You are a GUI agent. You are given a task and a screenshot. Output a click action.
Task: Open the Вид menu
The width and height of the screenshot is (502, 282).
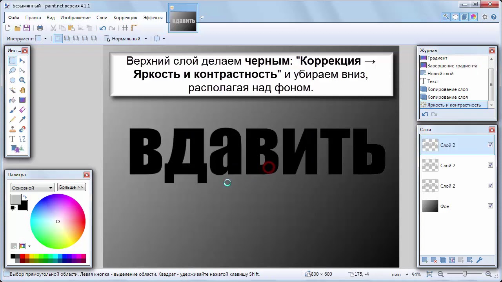click(x=51, y=18)
